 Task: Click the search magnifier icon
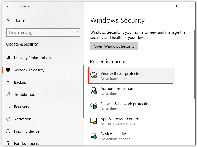point(76,32)
